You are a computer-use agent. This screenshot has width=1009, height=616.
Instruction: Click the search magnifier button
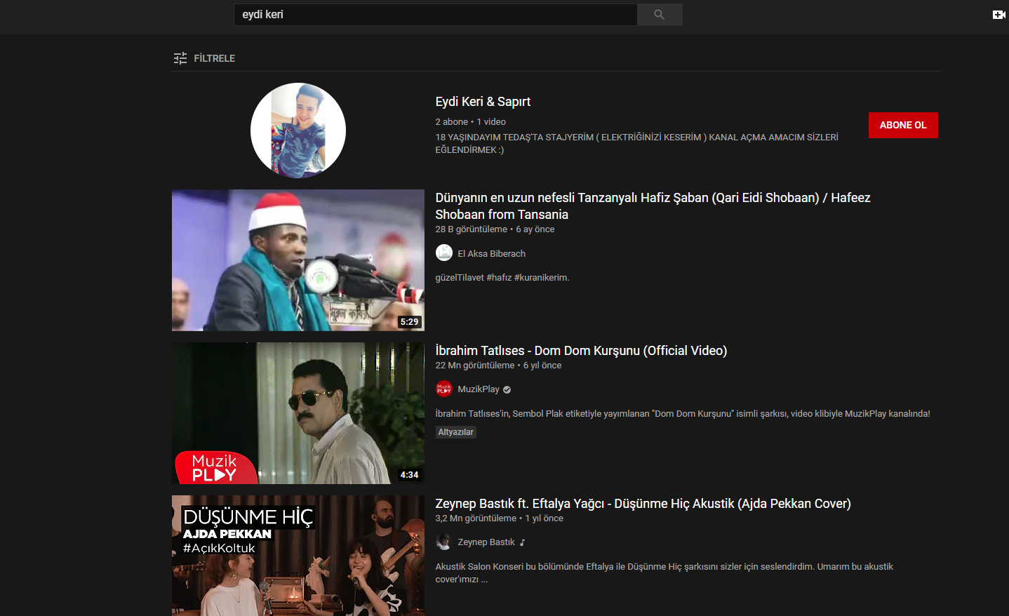click(x=659, y=15)
